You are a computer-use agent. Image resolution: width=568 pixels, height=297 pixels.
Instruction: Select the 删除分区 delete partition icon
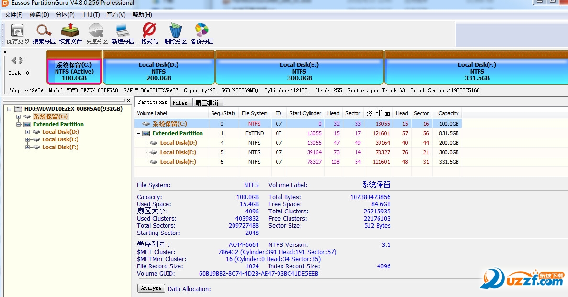click(x=176, y=31)
